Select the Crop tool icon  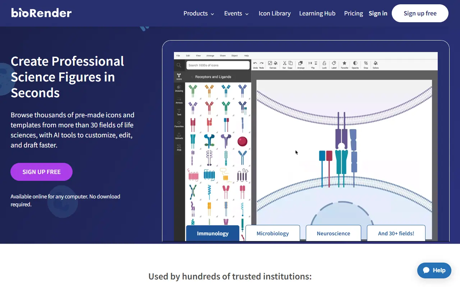pos(366,63)
